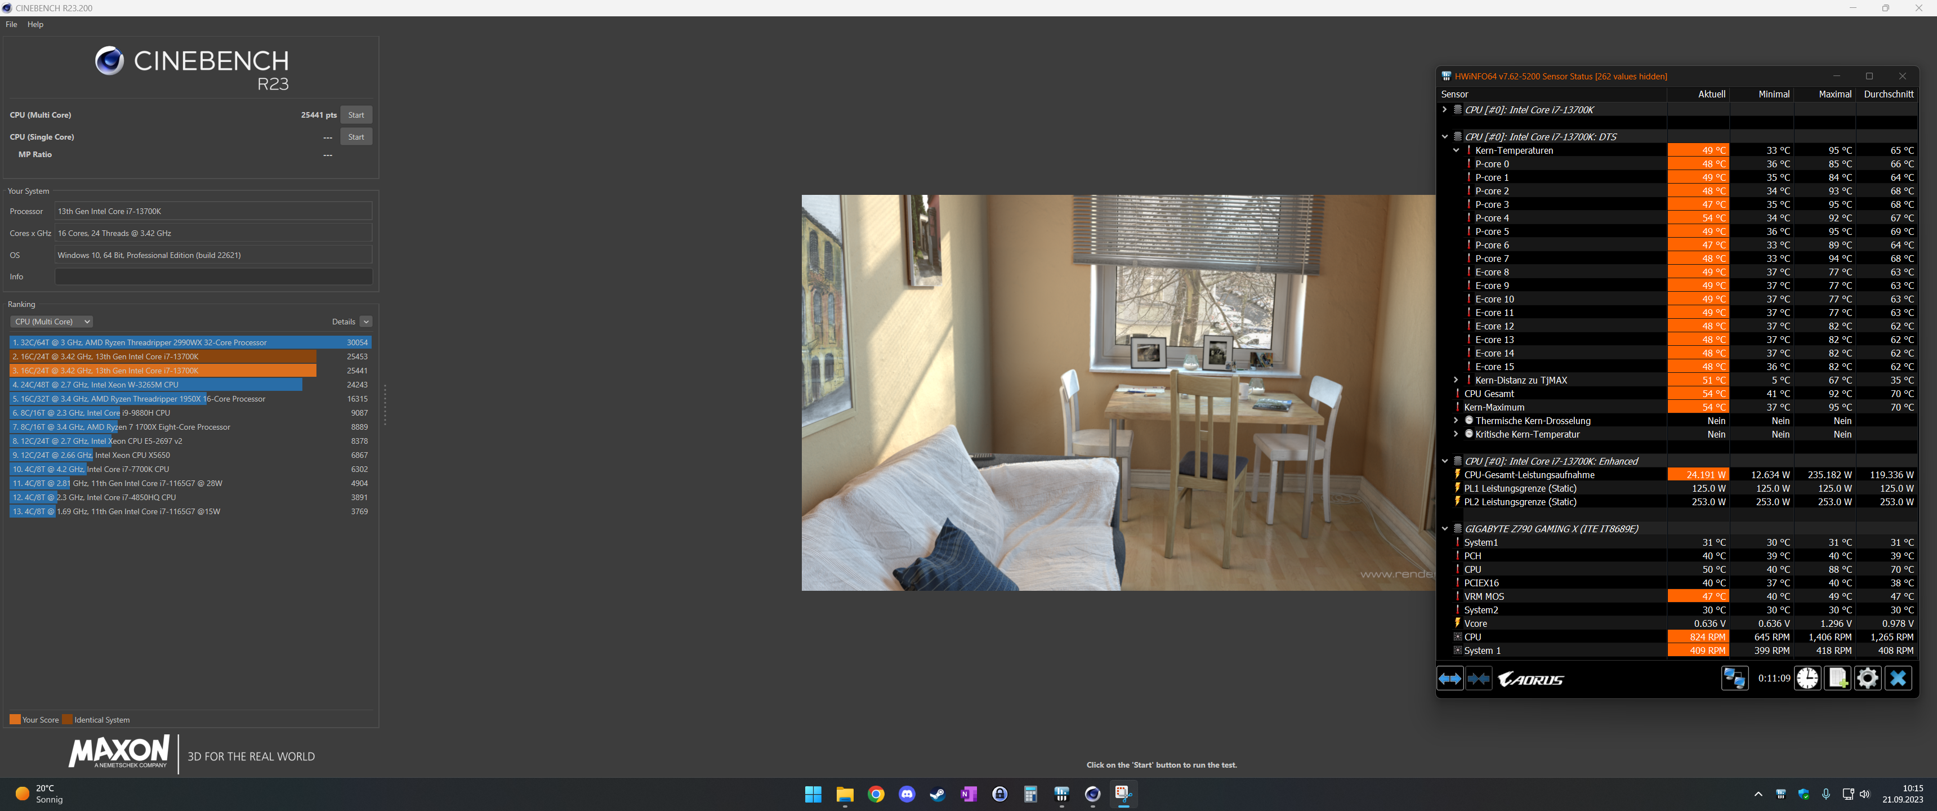Collapse the Kern-Temperaturen tree node
Screen dimensions: 1937x811
pyautogui.click(x=1457, y=150)
